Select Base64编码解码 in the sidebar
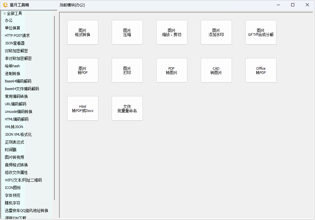The image size is (315, 220). [x=18, y=81]
